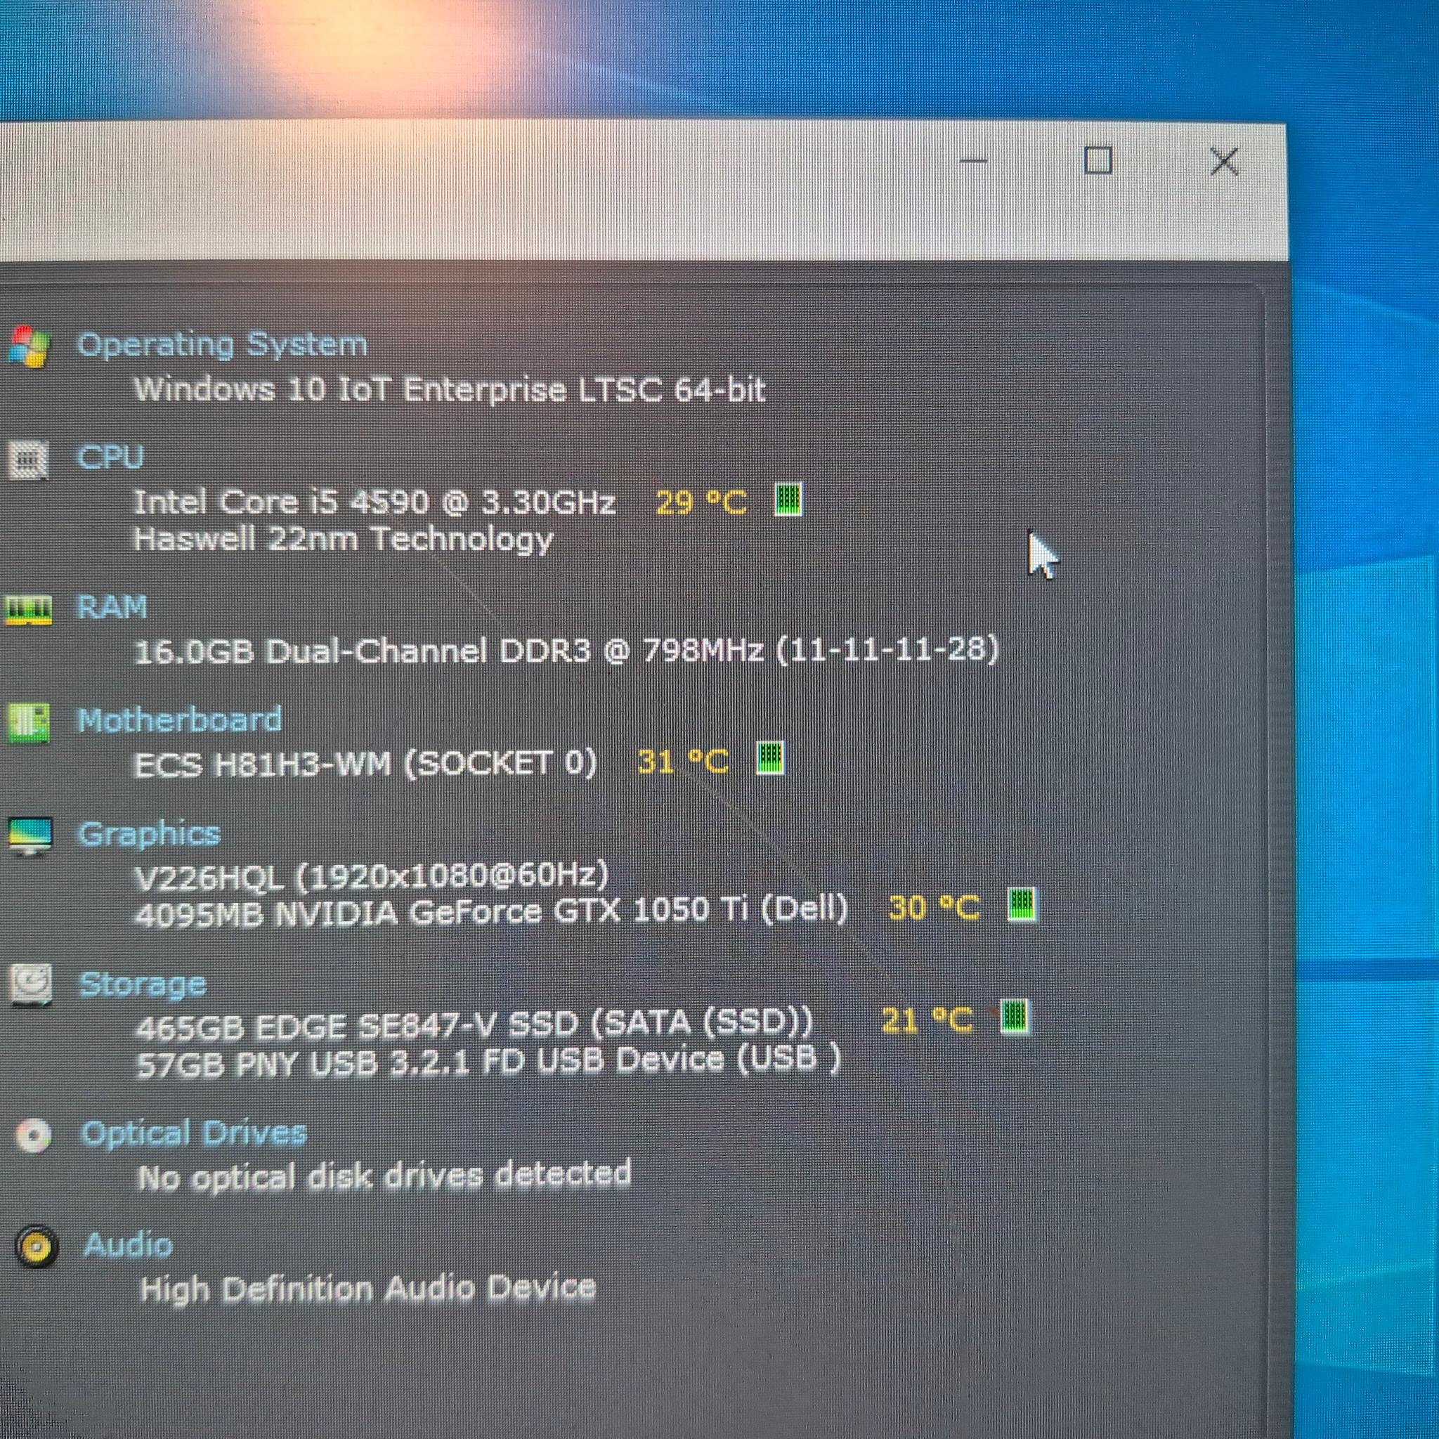Image resolution: width=1439 pixels, height=1439 pixels.
Task: Close the system information window
Action: [1225, 162]
